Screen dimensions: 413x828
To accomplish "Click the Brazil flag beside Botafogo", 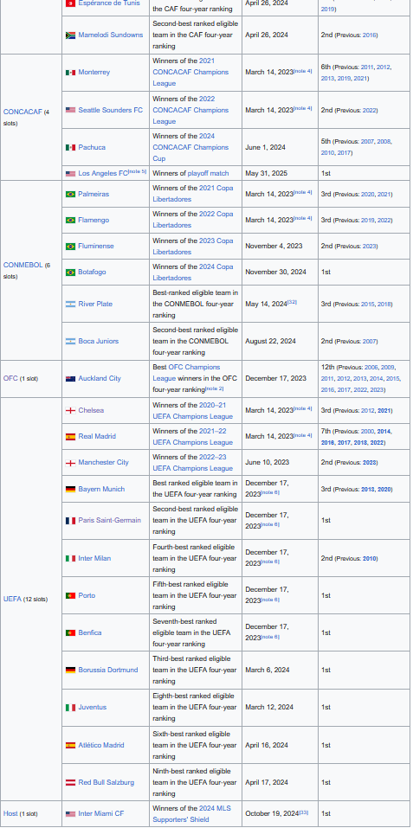I will (70, 272).
